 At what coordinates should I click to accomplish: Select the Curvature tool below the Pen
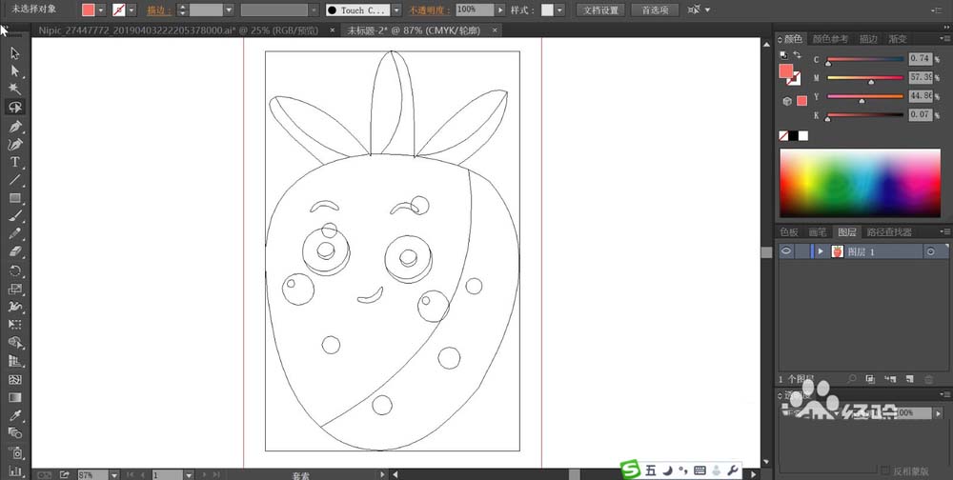15,145
